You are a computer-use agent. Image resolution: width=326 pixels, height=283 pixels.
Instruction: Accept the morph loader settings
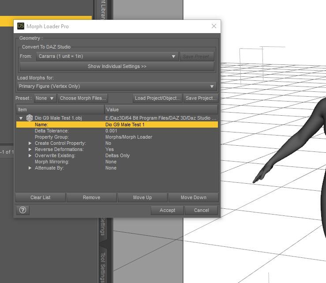click(167, 210)
